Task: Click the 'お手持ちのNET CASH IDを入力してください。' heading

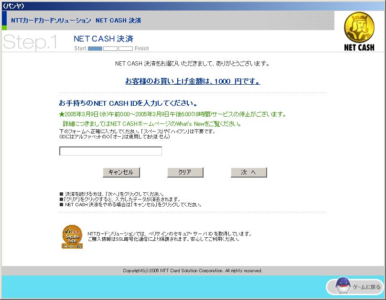Action: [x=128, y=103]
